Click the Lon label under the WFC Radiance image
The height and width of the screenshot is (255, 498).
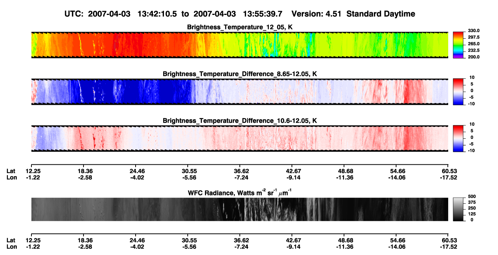11,247
